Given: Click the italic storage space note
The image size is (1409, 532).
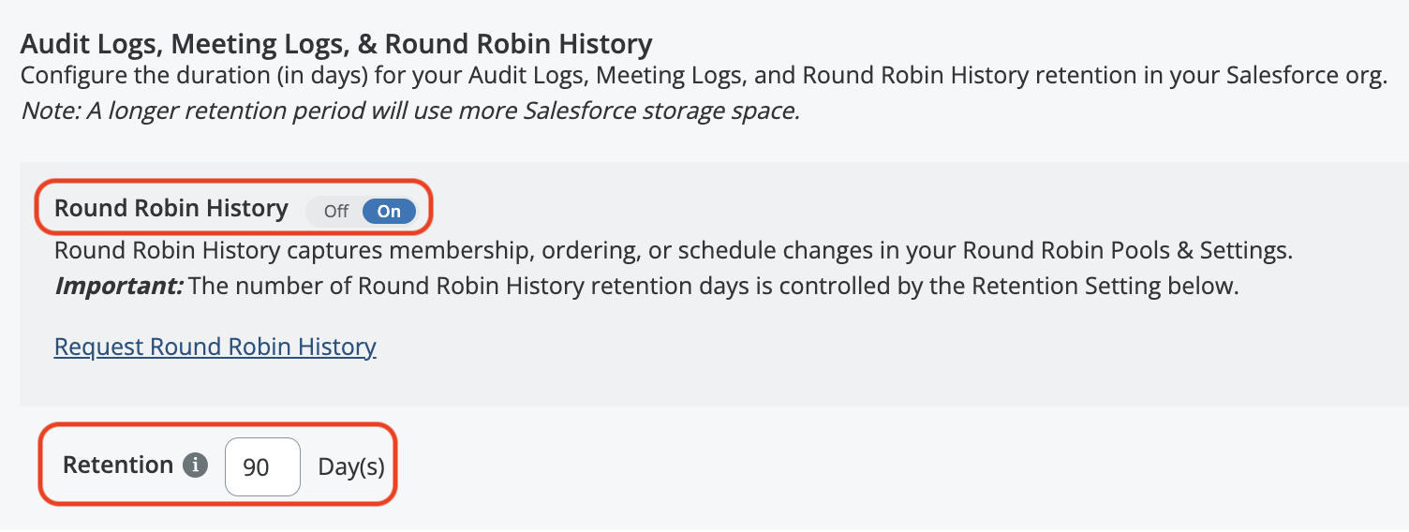Looking at the screenshot, I should coord(410,111).
